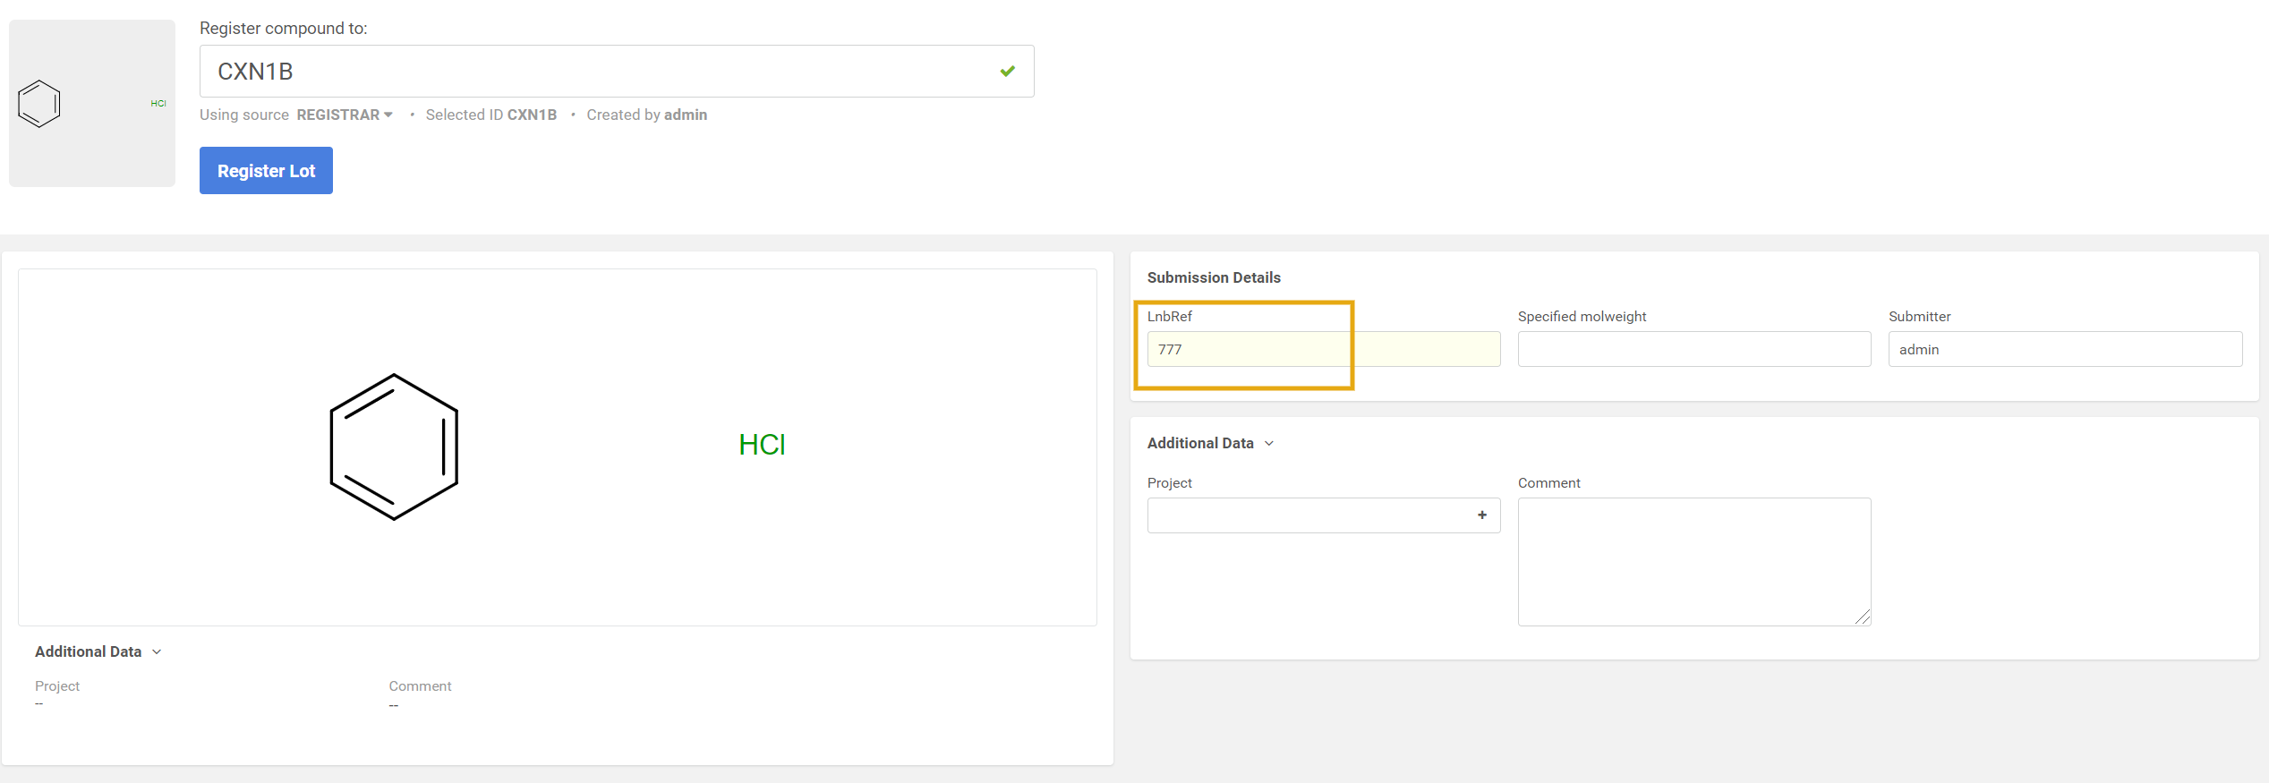Click the Submitter field showing admin
The image size is (2269, 783).
pyautogui.click(x=2064, y=349)
